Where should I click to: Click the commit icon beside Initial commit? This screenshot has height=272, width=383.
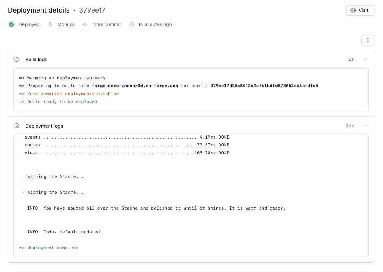pyautogui.click(x=84, y=24)
